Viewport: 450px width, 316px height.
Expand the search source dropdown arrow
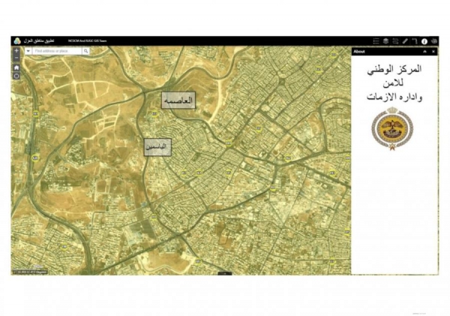click(x=28, y=51)
